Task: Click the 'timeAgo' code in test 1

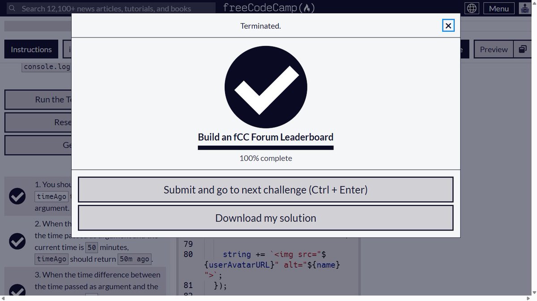Action: point(51,196)
